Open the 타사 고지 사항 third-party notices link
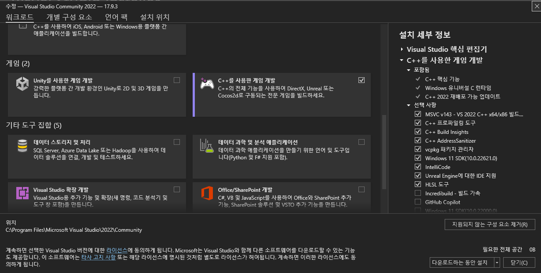Screen dimensions: 541x273 pyautogui.click(x=99, y=257)
